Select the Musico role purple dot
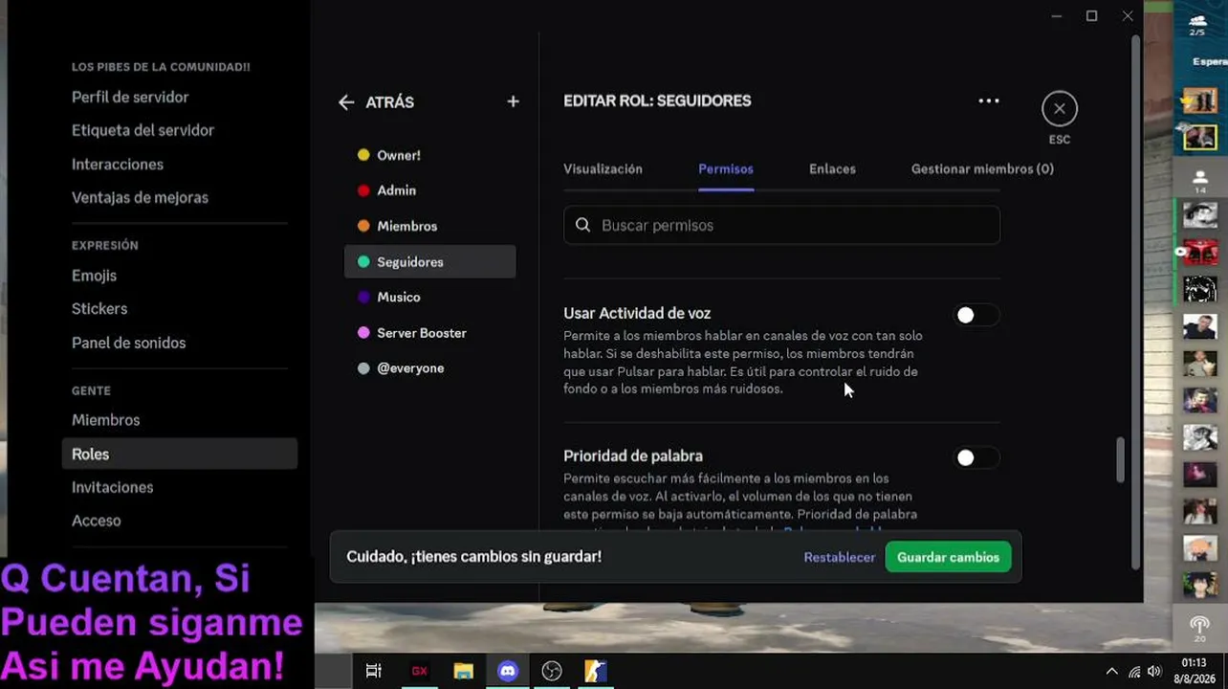1228x689 pixels. coord(363,298)
